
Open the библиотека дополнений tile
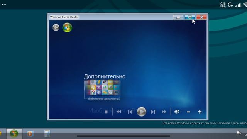pos(102,90)
